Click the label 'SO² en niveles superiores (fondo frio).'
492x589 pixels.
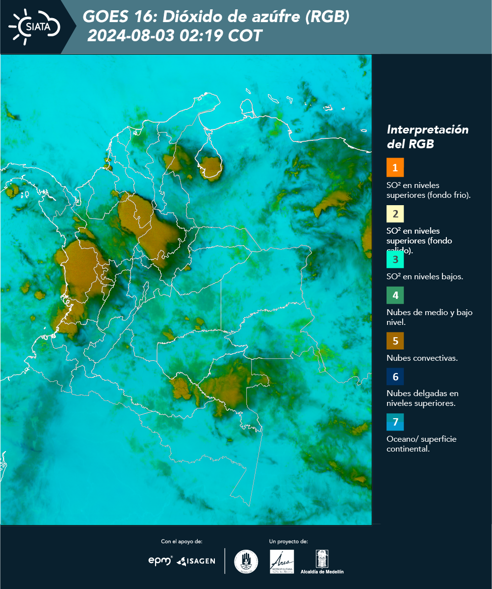point(429,190)
